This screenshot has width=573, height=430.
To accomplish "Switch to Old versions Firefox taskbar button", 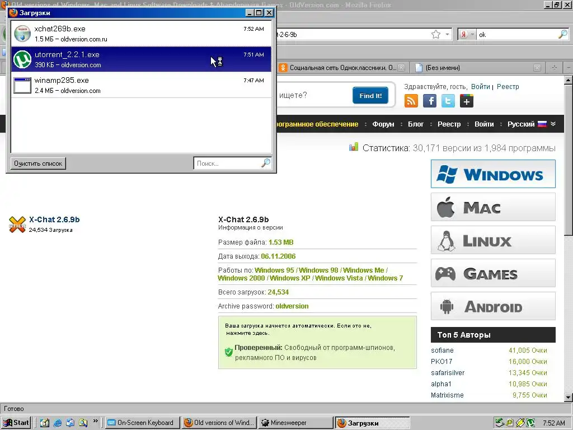I will (x=219, y=423).
